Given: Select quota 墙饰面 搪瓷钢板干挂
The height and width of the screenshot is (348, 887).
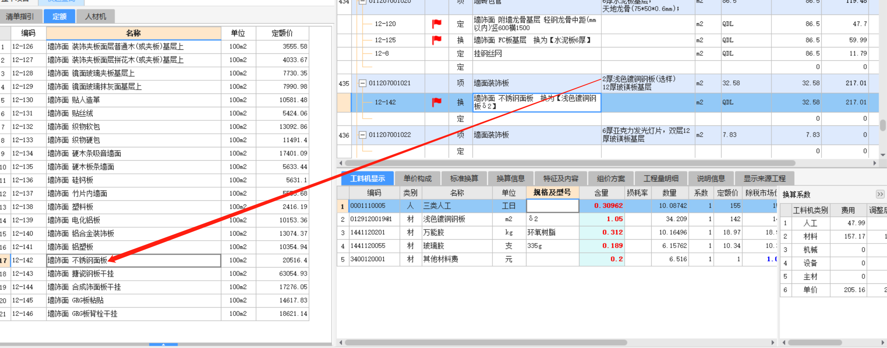Looking at the screenshot, I should (x=134, y=274).
